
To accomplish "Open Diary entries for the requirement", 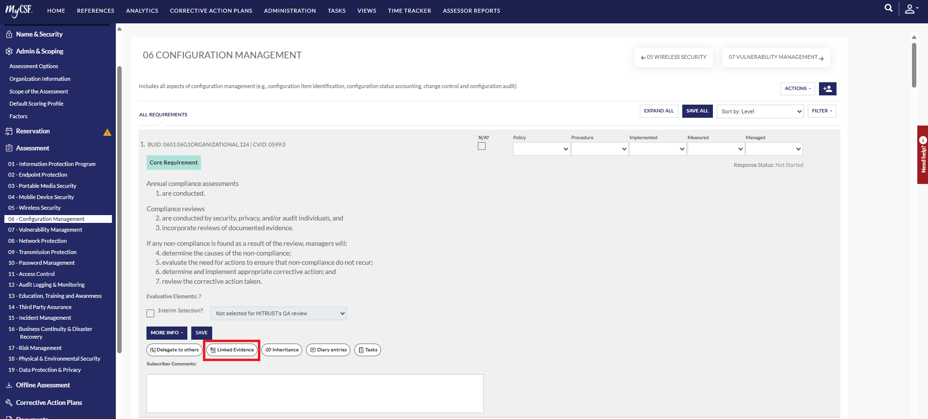I will click(328, 350).
